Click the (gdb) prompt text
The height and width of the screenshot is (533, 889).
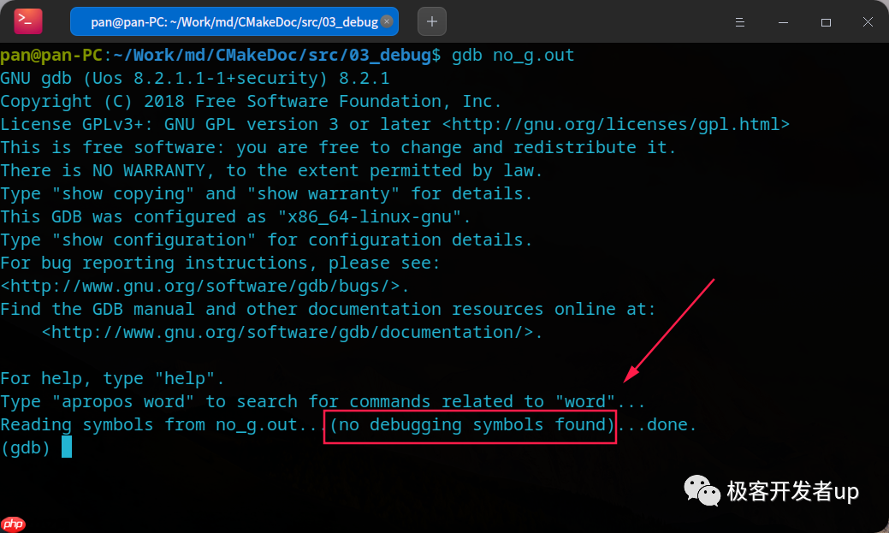(25, 447)
